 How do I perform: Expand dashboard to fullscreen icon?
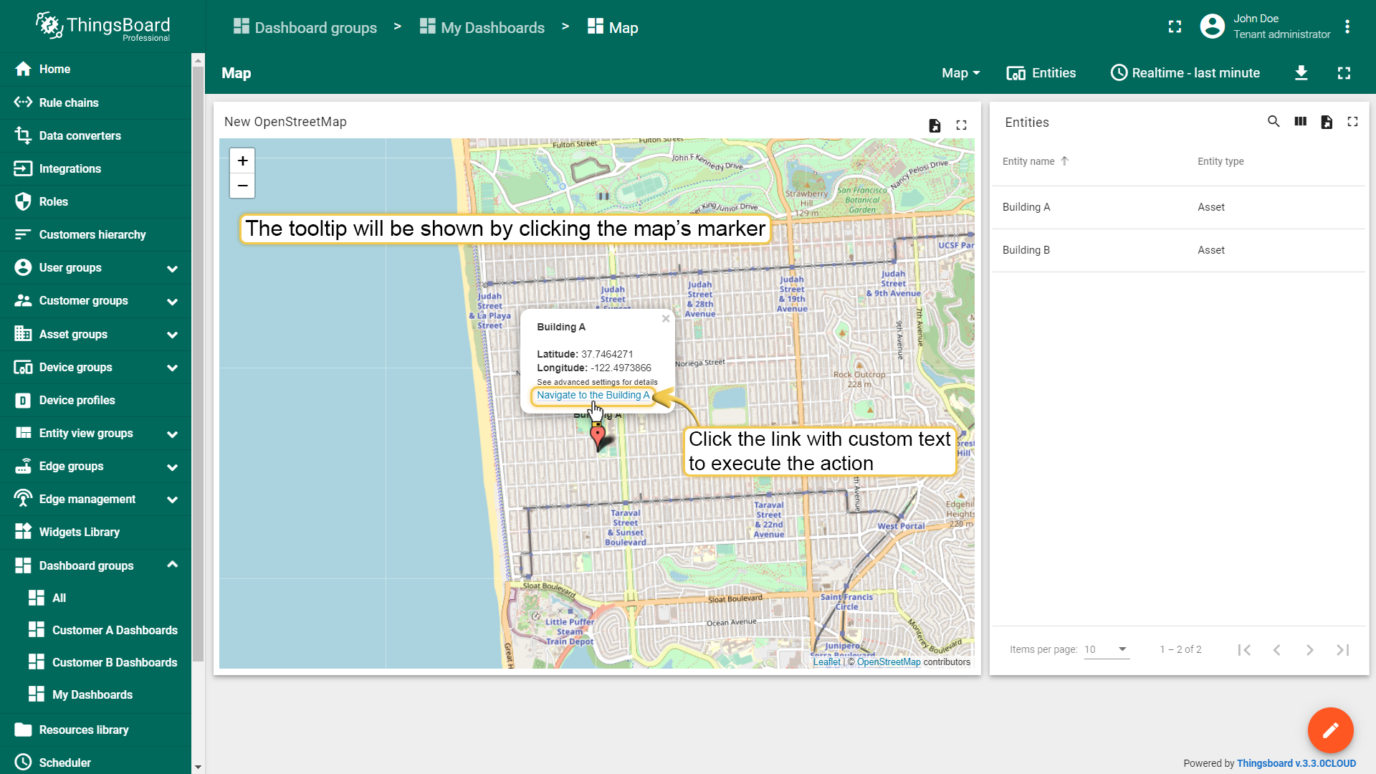[1344, 73]
